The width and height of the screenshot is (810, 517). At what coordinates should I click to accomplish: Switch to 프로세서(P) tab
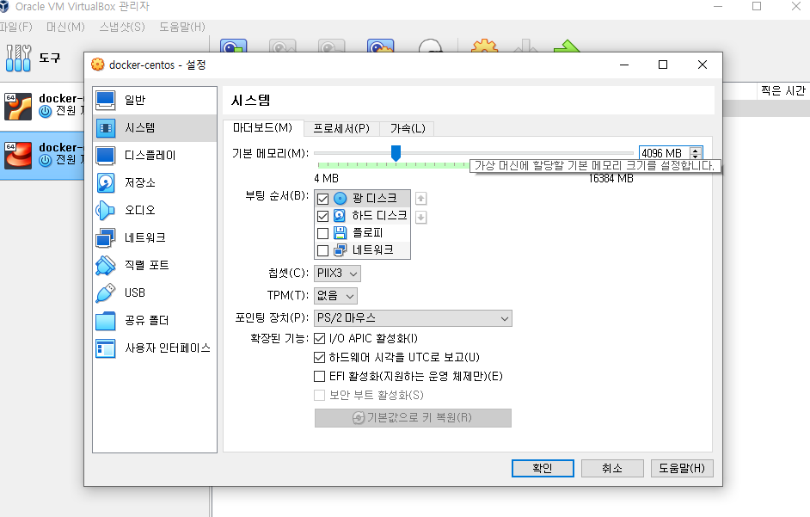(x=341, y=128)
